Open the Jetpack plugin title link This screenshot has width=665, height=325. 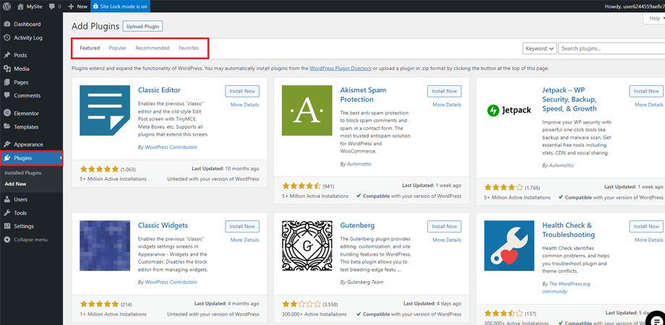coord(569,100)
